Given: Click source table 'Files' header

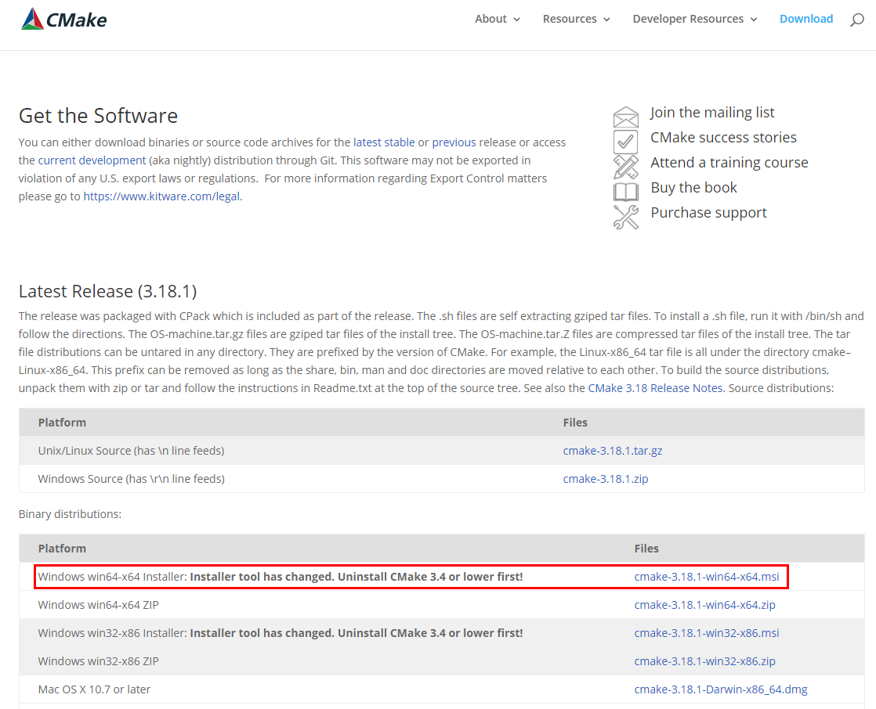Looking at the screenshot, I should tap(575, 423).
